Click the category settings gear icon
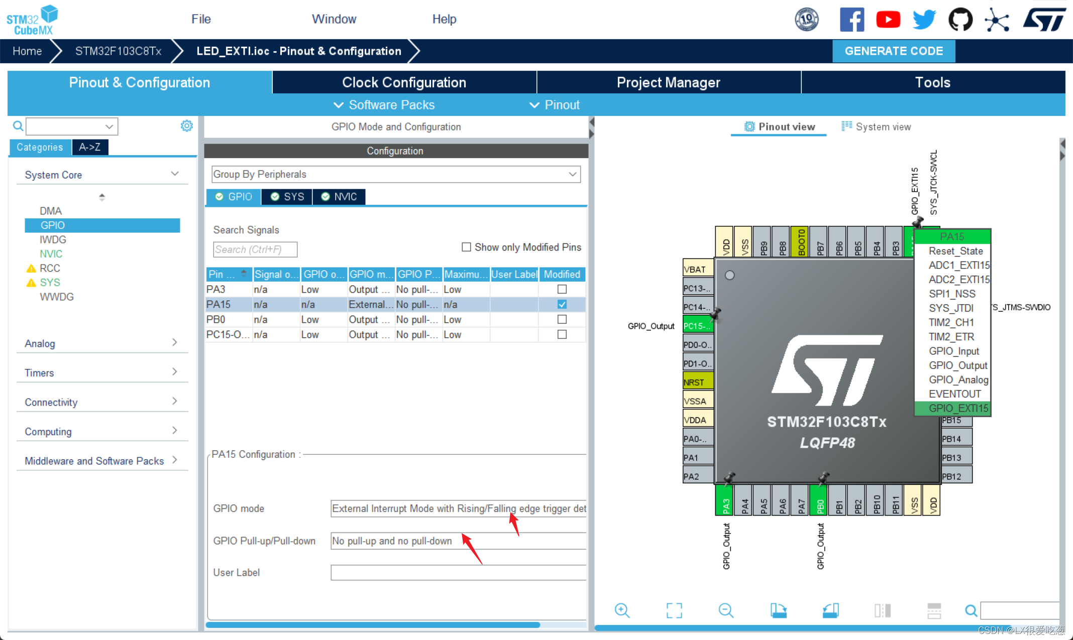 pyautogui.click(x=186, y=126)
